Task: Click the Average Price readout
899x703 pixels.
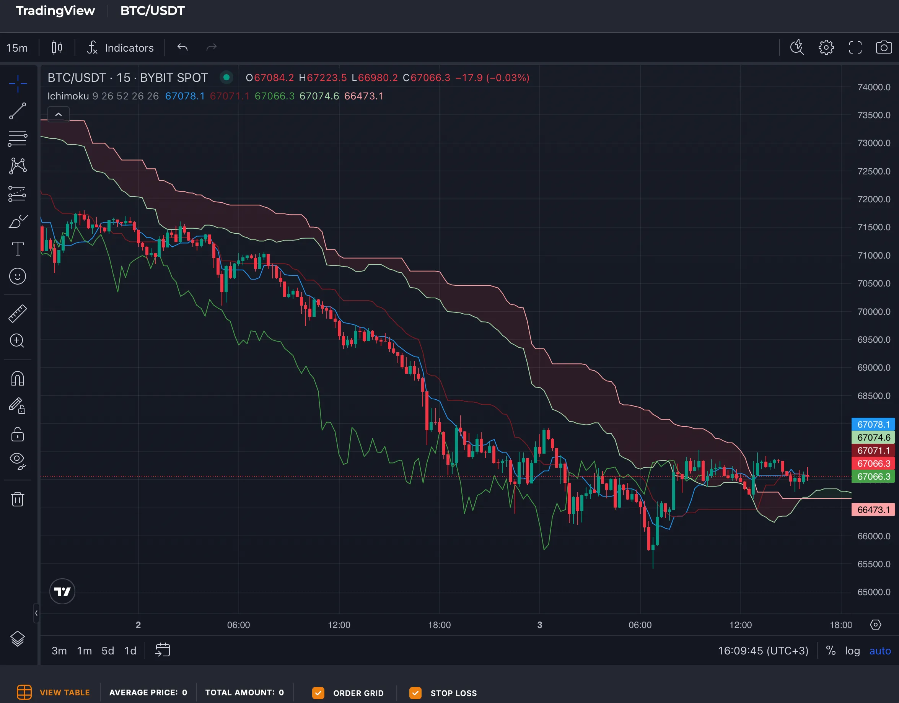Action: (148, 692)
